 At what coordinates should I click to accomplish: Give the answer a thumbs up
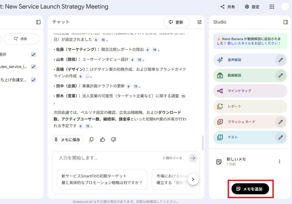click(x=102, y=140)
